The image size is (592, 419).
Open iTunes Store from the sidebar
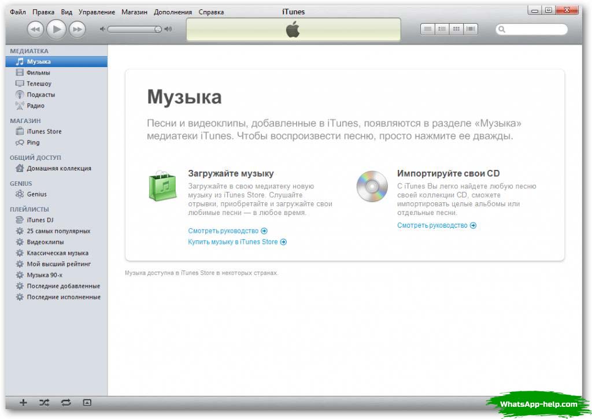coord(56,131)
